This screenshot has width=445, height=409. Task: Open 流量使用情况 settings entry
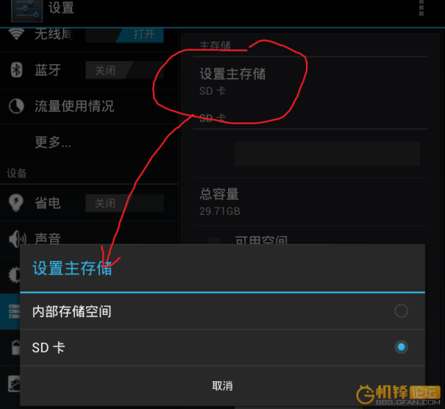tap(89, 106)
